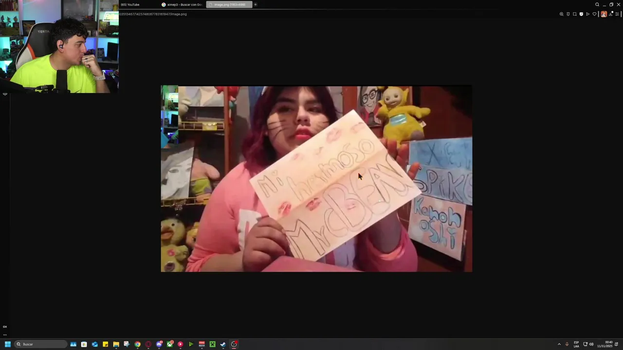This screenshot has width=623, height=350.
Task: Add page to bookmarks with heart icon
Action: [594, 14]
